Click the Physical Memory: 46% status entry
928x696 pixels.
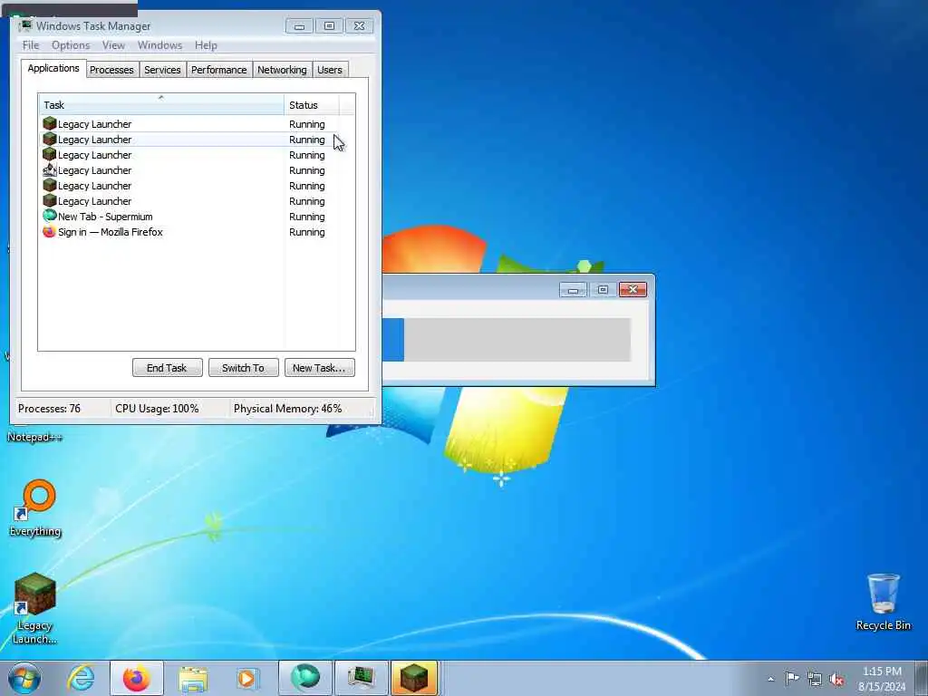pos(287,409)
